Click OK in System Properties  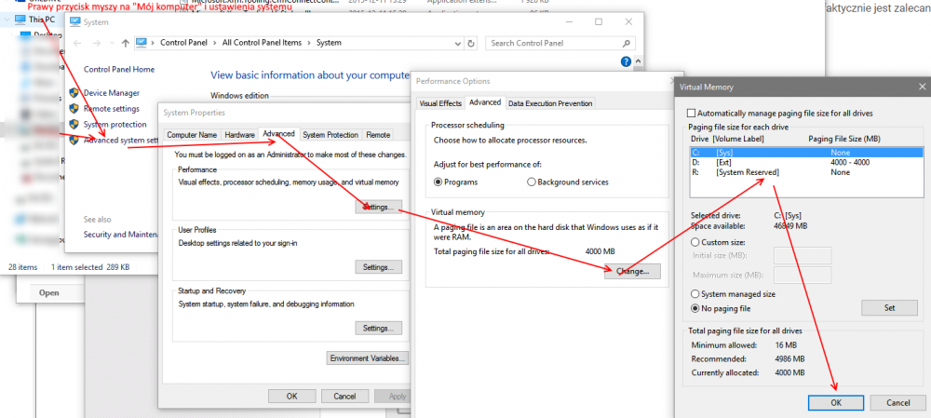[x=291, y=396]
